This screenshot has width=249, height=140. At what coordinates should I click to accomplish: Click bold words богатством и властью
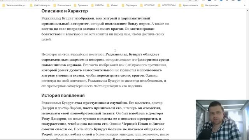[61, 34]
